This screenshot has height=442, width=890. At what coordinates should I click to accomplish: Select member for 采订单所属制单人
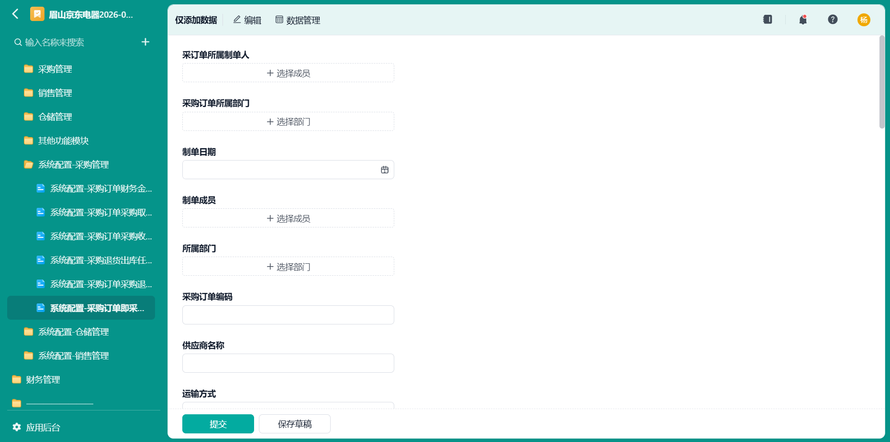(288, 73)
